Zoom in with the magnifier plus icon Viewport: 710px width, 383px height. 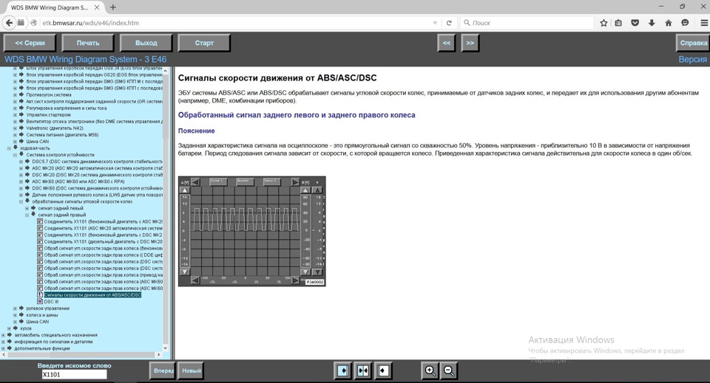point(429,370)
